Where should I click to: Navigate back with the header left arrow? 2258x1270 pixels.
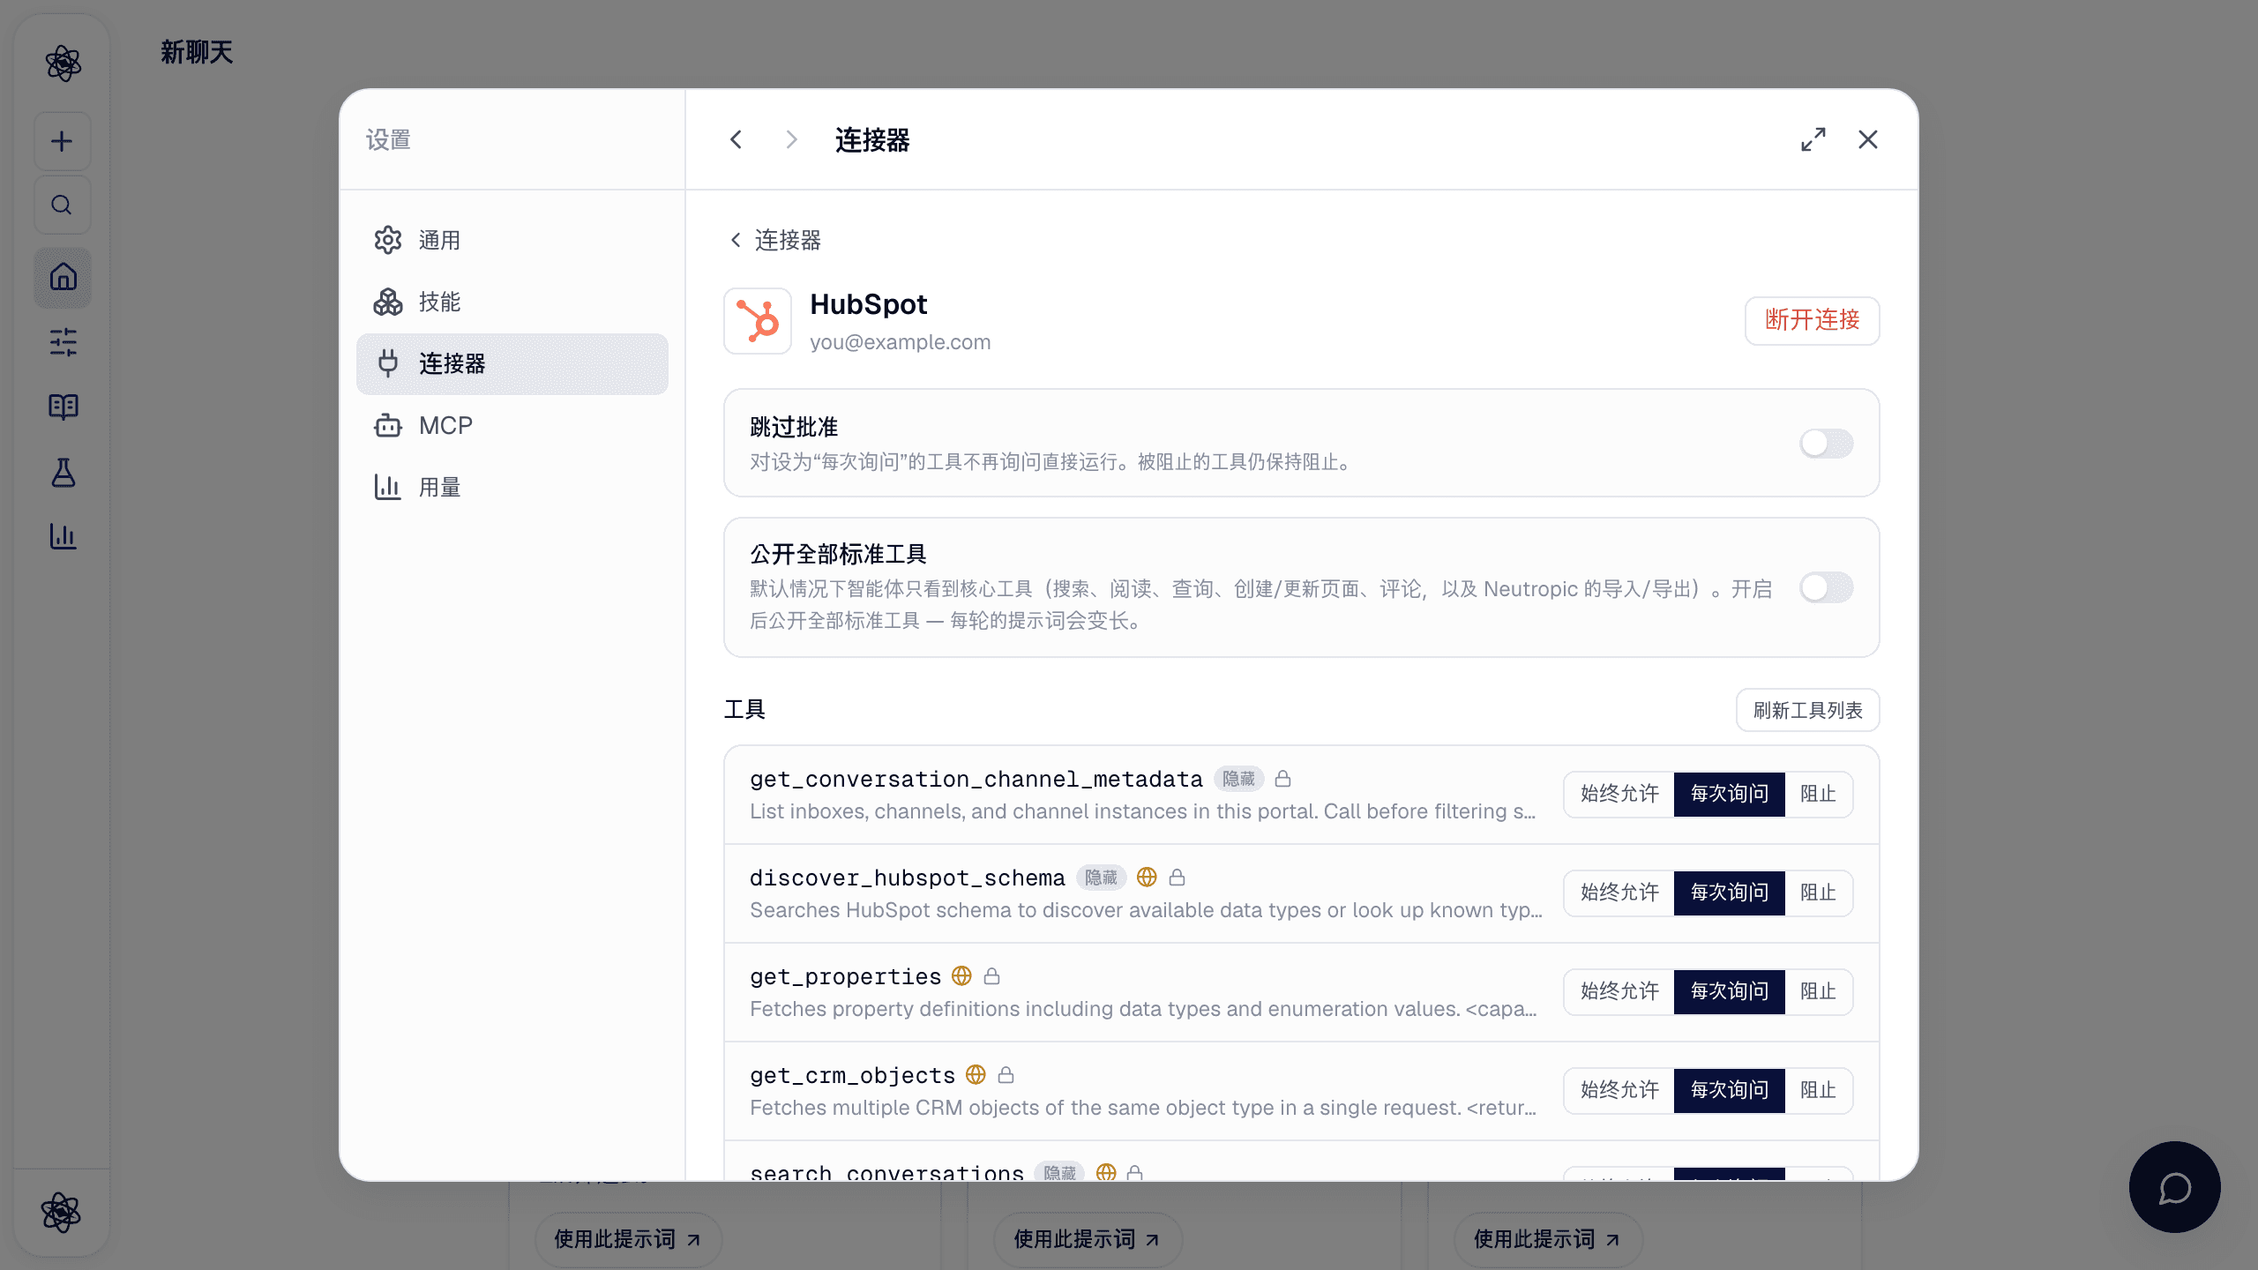click(736, 139)
